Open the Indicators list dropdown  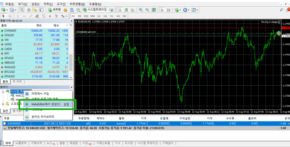pyautogui.click(x=178, y=10)
